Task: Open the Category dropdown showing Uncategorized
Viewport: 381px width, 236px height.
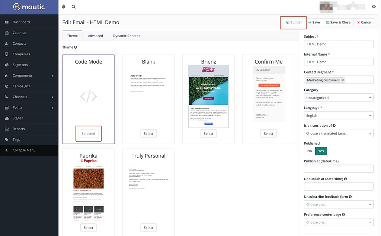Action: [x=339, y=97]
